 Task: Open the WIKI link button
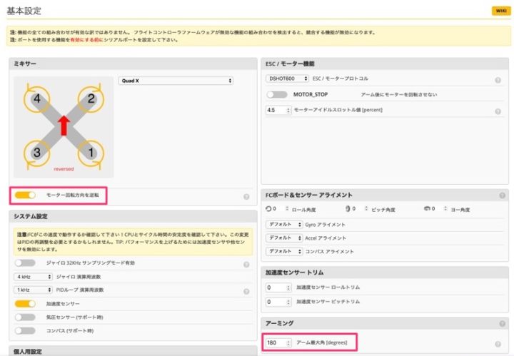point(498,11)
